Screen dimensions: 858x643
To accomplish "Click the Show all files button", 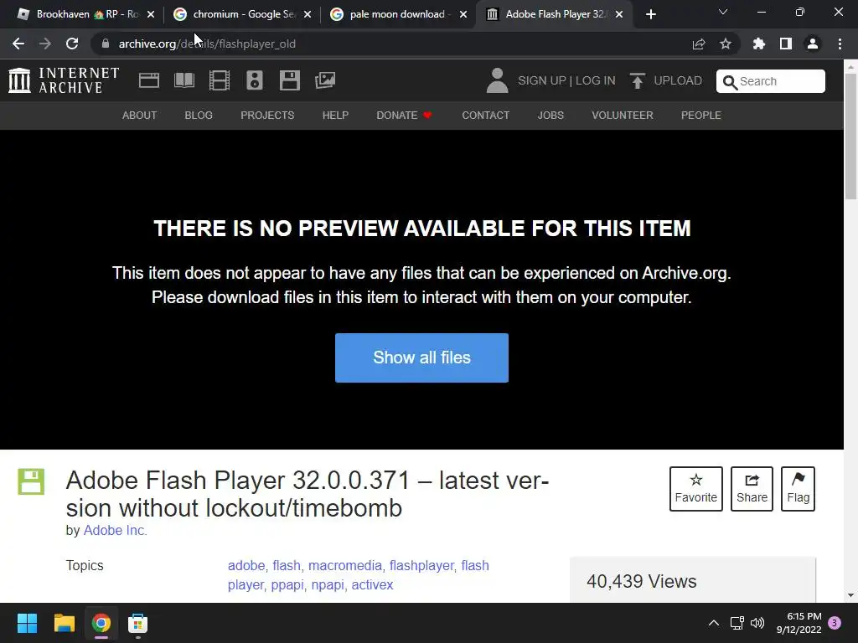I will coord(422,358).
